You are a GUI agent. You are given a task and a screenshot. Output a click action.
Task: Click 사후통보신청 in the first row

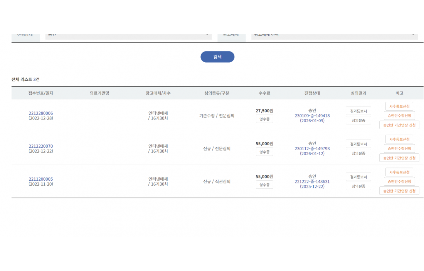pos(399,106)
